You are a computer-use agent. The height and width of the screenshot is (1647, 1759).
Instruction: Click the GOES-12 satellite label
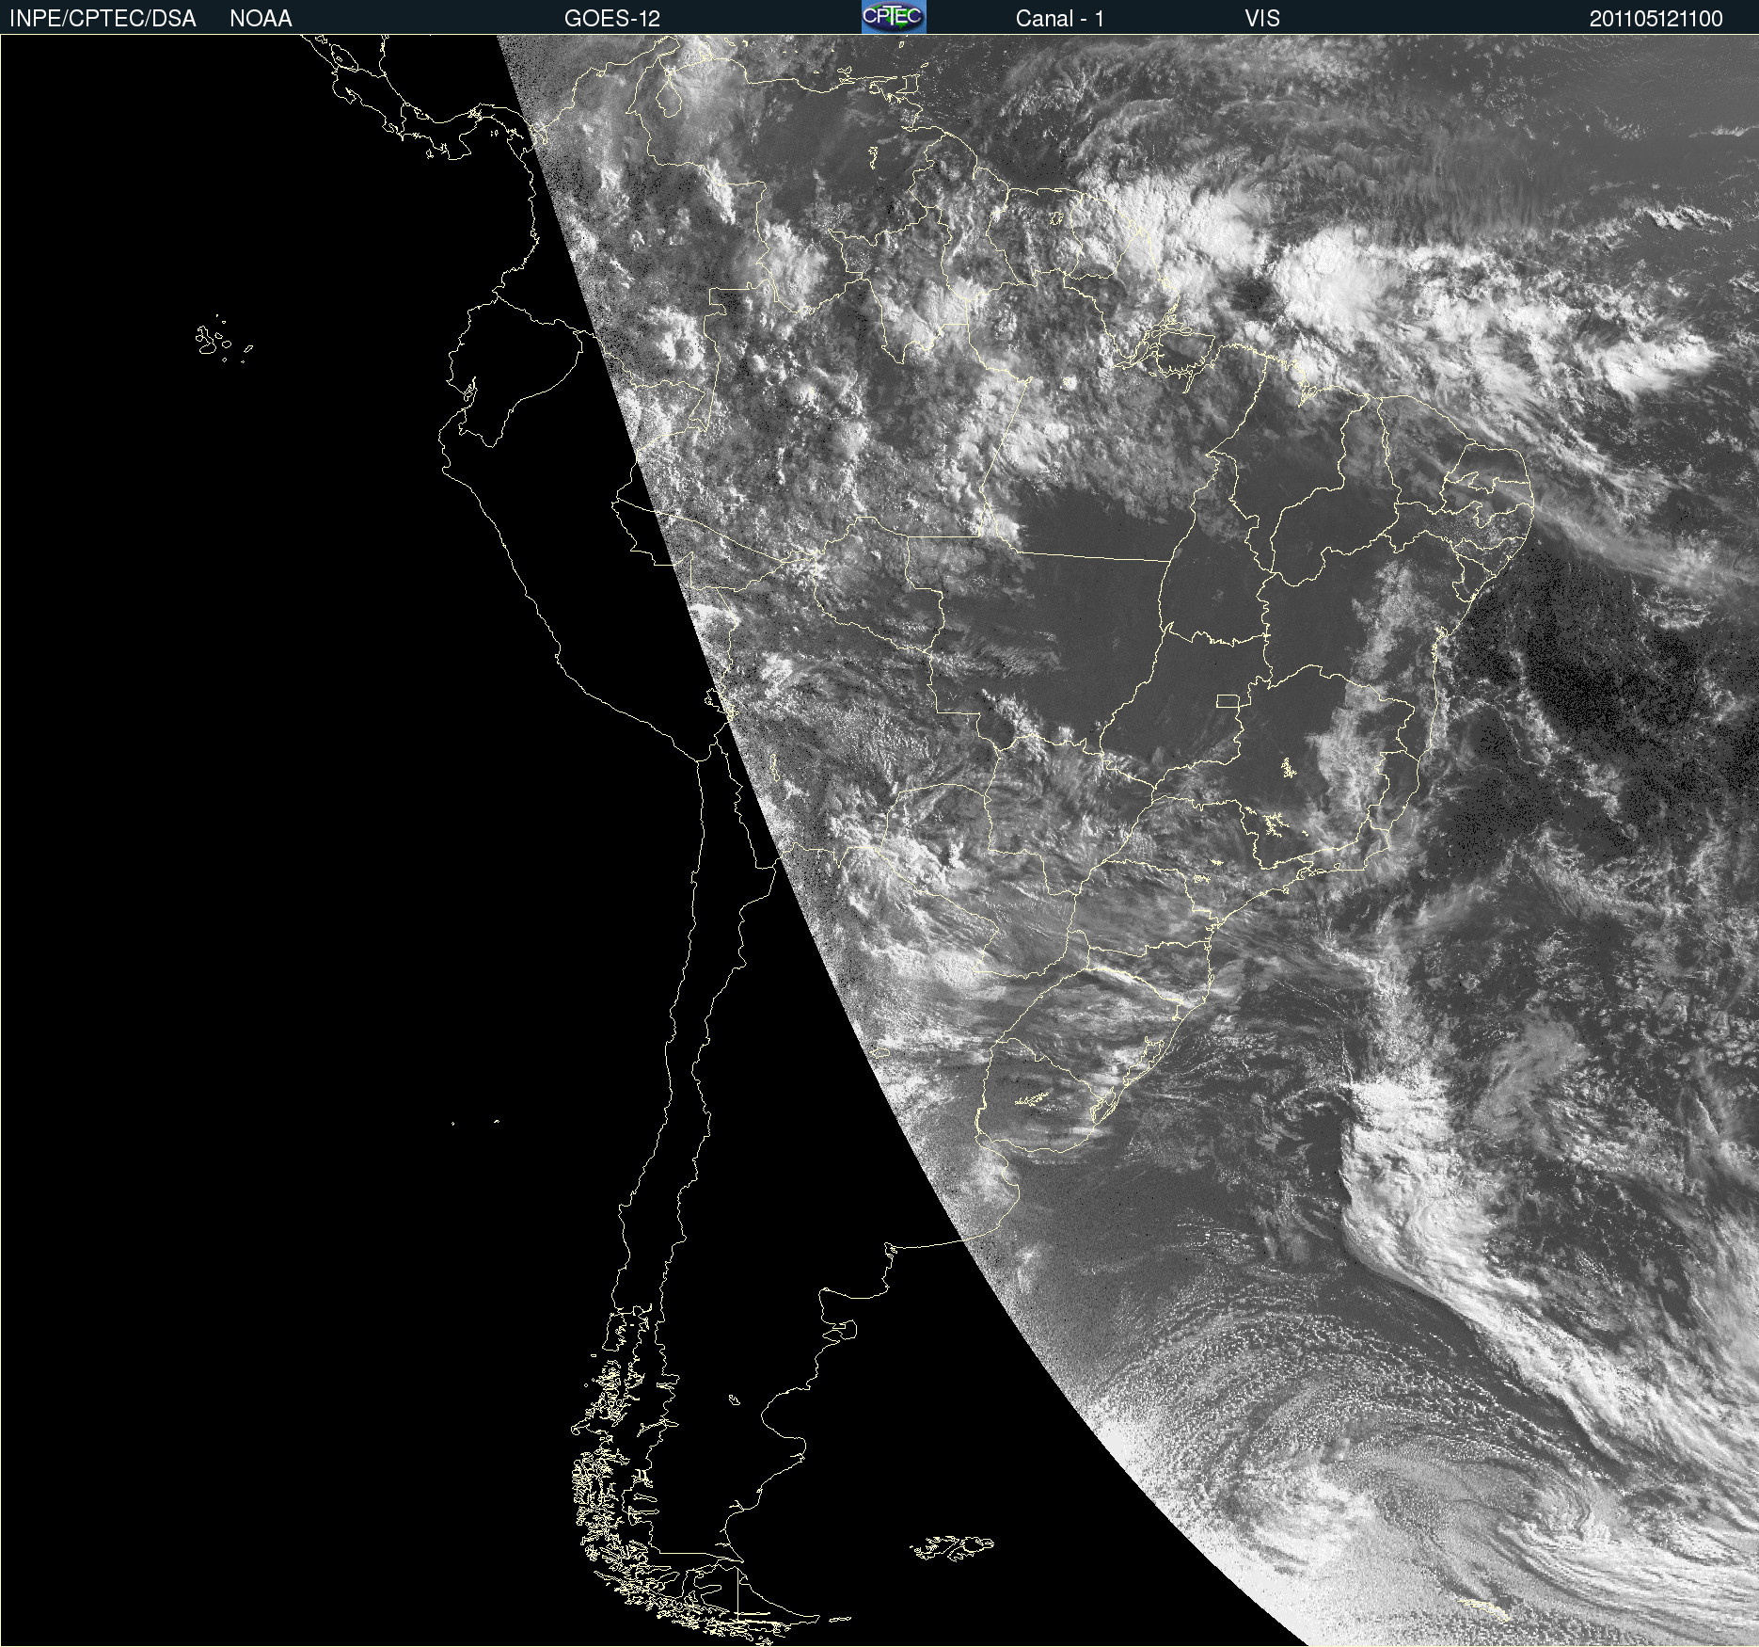click(612, 19)
